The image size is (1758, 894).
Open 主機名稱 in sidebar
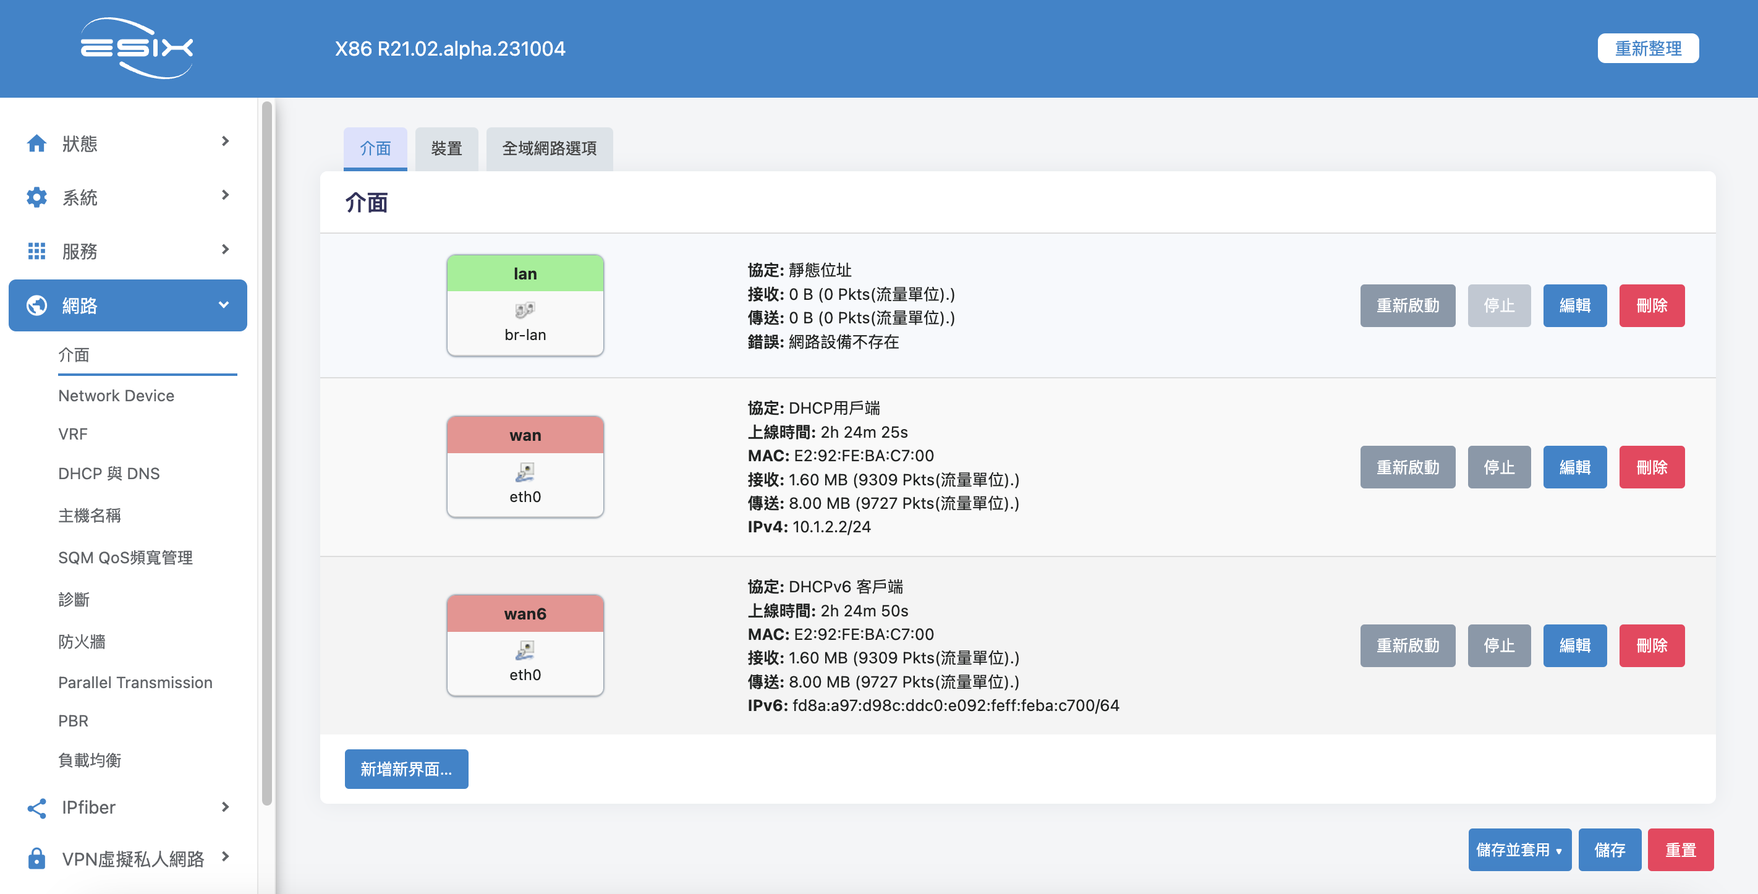point(90,515)
